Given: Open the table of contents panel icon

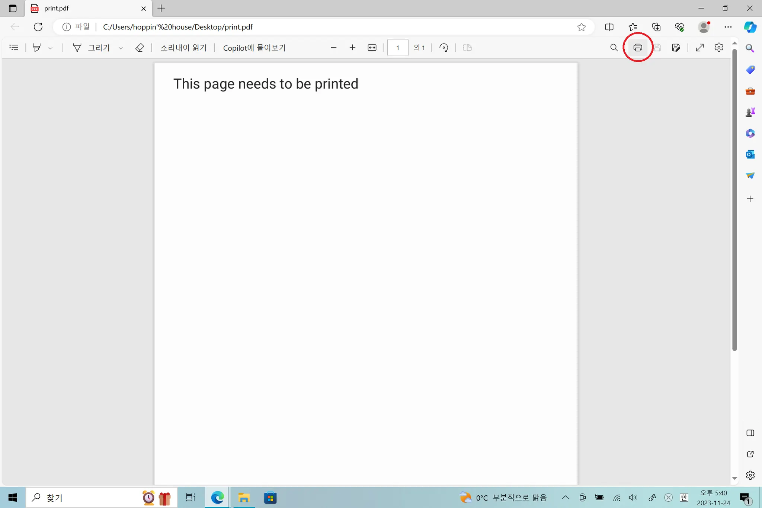Looking at the screenshot, I should tap(14, 48).
